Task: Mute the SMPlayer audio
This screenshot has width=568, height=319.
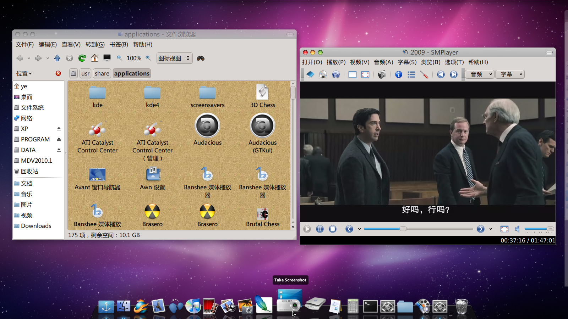Action: click(517, 229)
